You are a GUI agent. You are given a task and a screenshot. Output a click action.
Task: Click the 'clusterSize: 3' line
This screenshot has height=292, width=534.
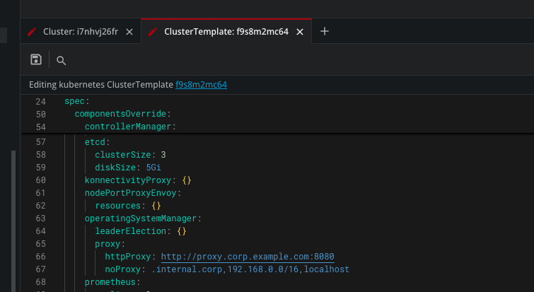[x=130, y=155]
